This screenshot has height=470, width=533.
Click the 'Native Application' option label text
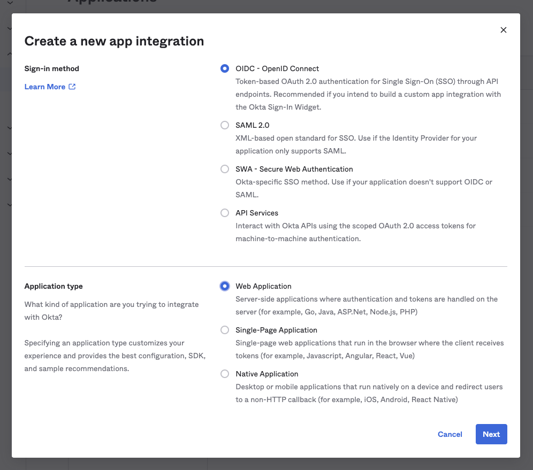click(266, 374)
